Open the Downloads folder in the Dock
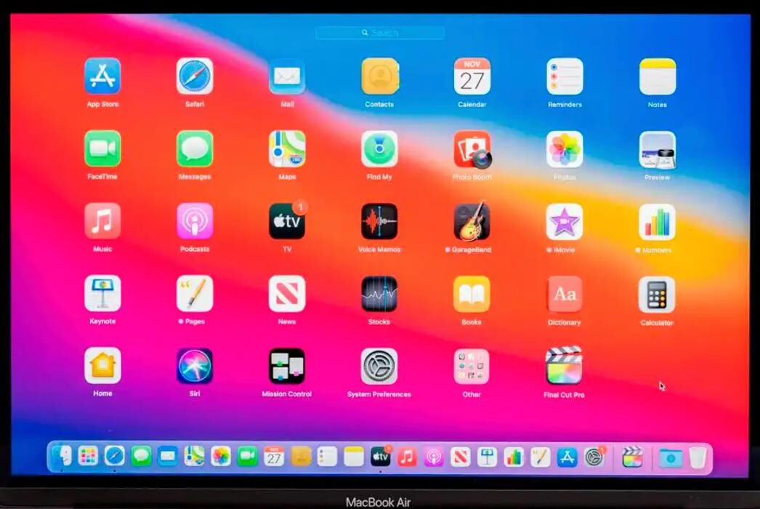This screenshot has width=760, height=509. 670,457
